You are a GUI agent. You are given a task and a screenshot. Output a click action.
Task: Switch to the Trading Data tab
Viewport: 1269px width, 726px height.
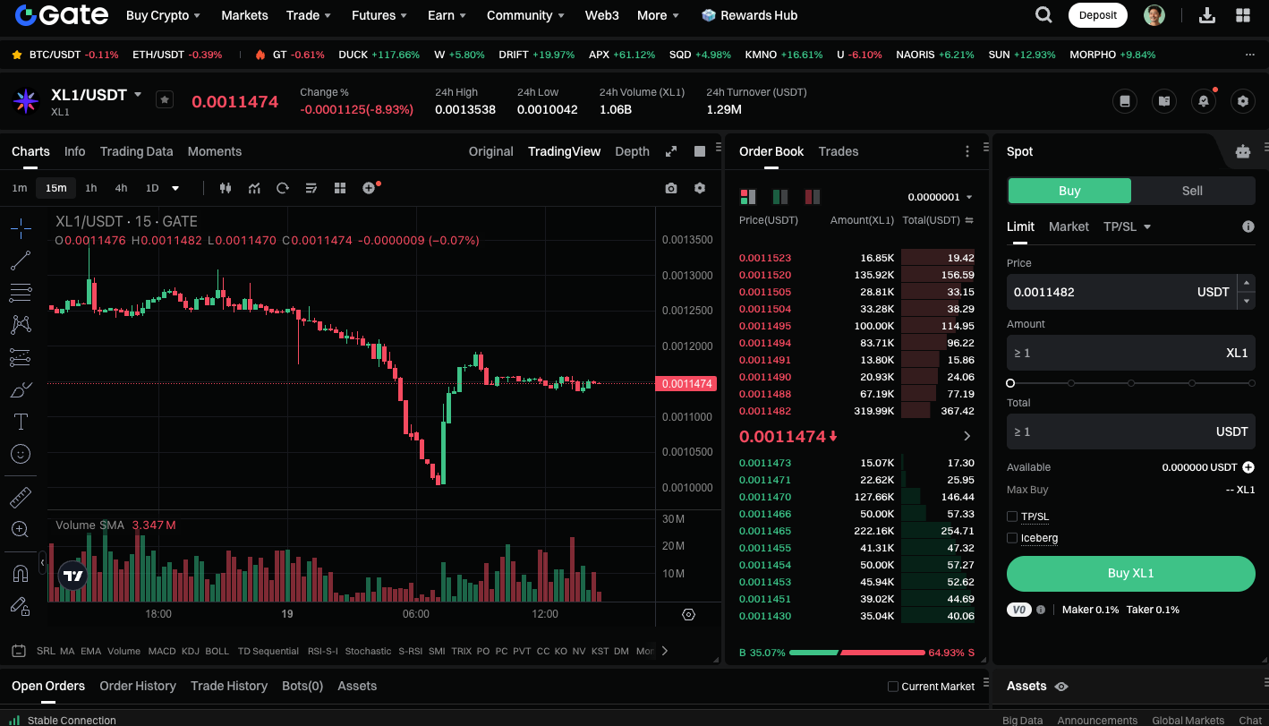pos(136,151)
